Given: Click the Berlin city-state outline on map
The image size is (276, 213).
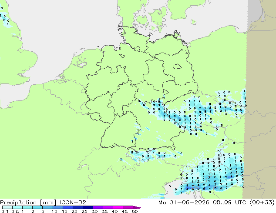Looking at the screenshot, I should (x=178, y=67).
